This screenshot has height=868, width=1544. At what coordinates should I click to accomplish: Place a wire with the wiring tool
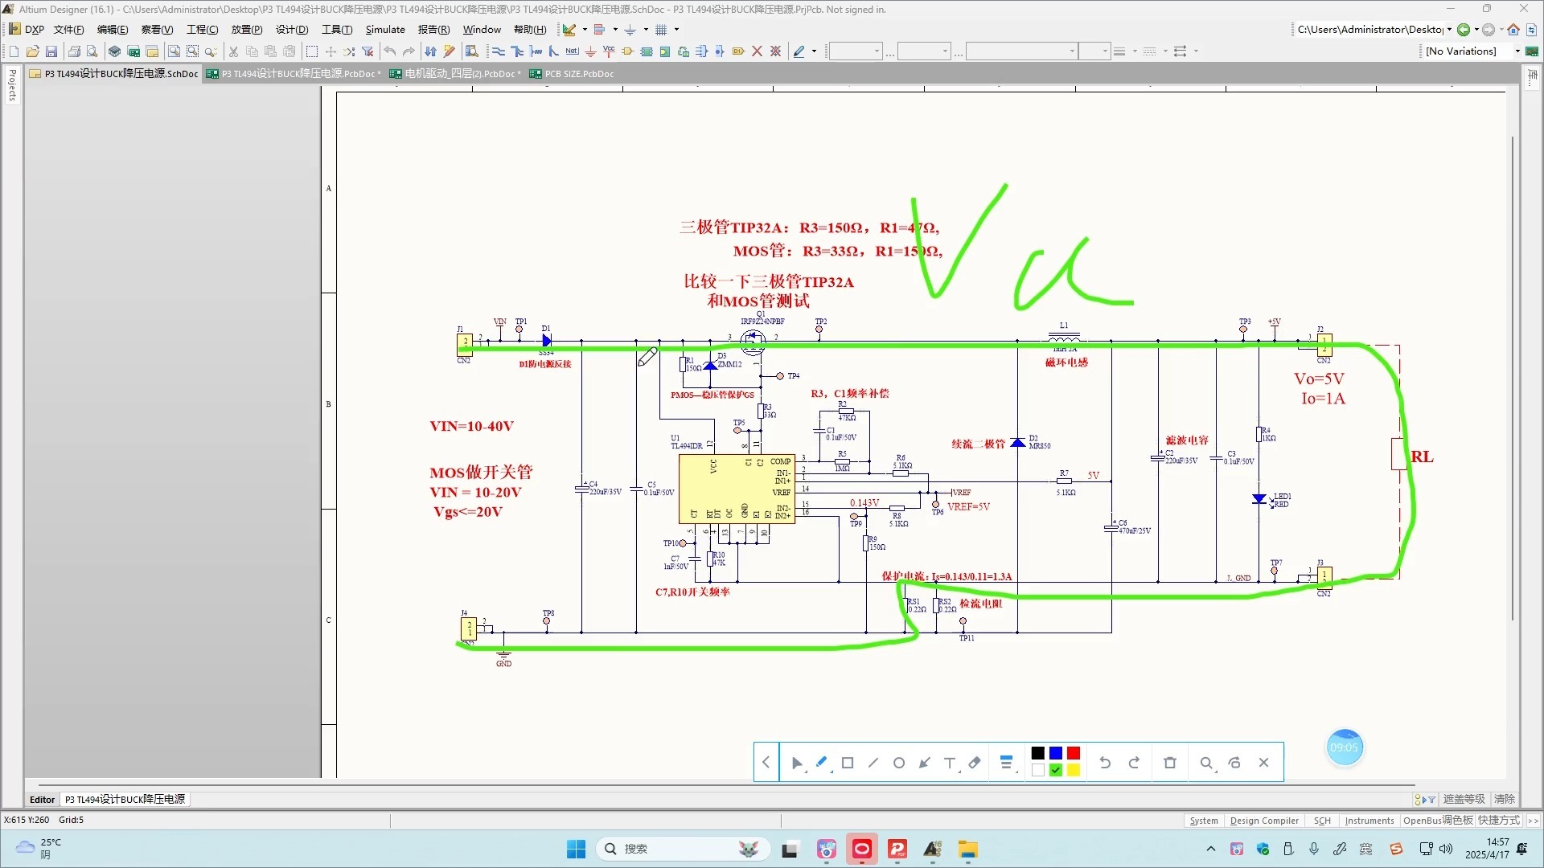[498, 51]
